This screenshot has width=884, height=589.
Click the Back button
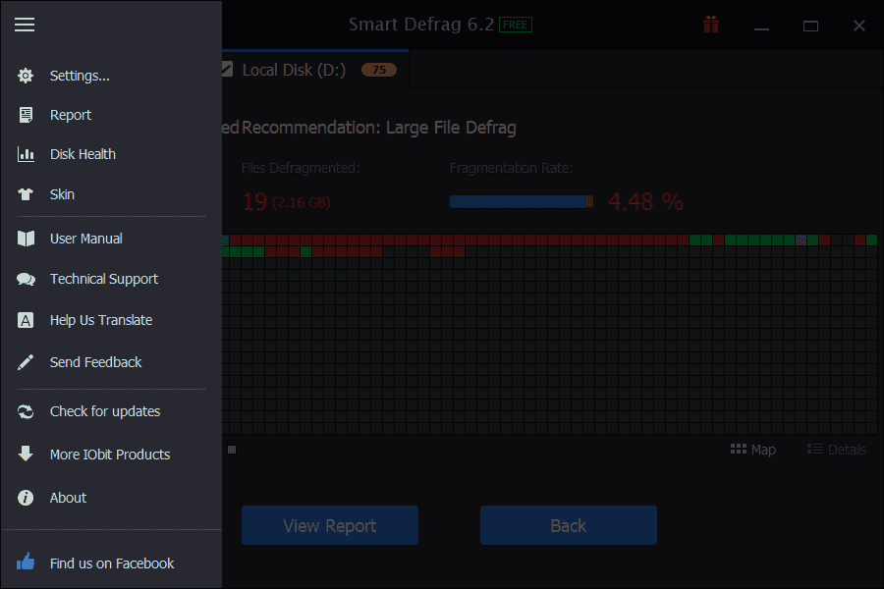[x=569, y=525]
